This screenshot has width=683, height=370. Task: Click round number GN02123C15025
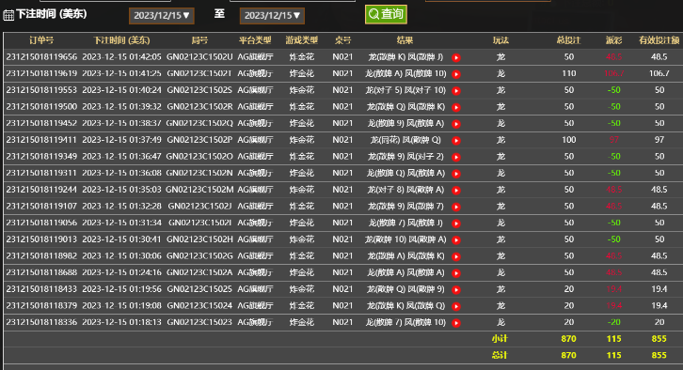pos(199,289)
